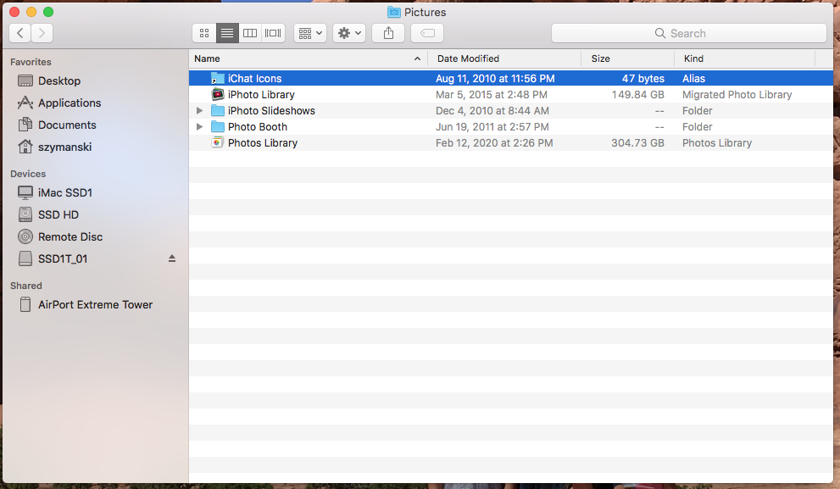Image resolution: width=840 pixels, height=489 pixels.
Task: Click the date Mar 5, 2015 at 2:48 PM
Action: [x=492, y=94]
